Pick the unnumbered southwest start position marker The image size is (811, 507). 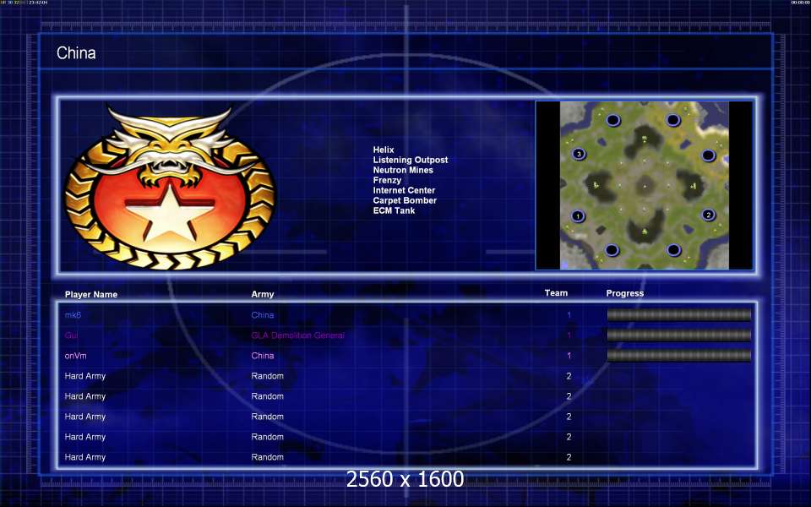pyautogui.click(x=612, y=250)
